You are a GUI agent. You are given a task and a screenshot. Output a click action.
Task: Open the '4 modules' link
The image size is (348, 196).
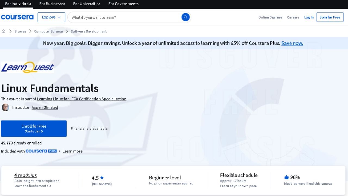(x=26, y=175)
